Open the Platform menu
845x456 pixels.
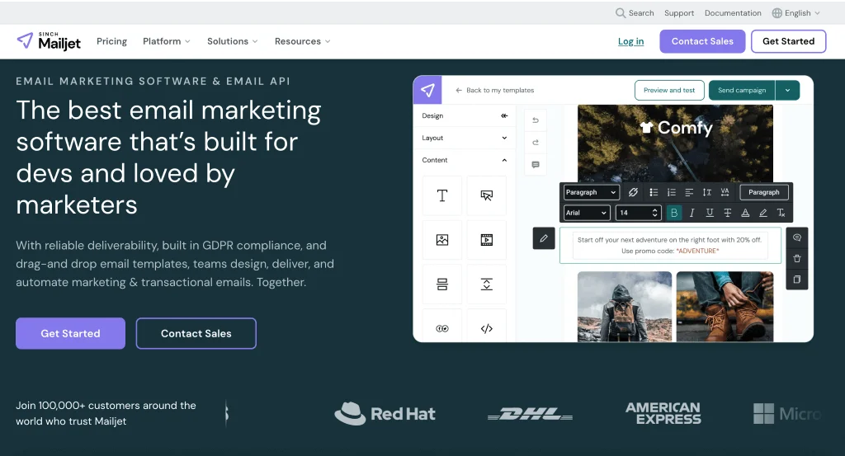click(166, 41)
